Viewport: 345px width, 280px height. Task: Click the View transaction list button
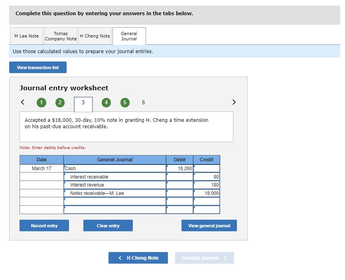37,67
